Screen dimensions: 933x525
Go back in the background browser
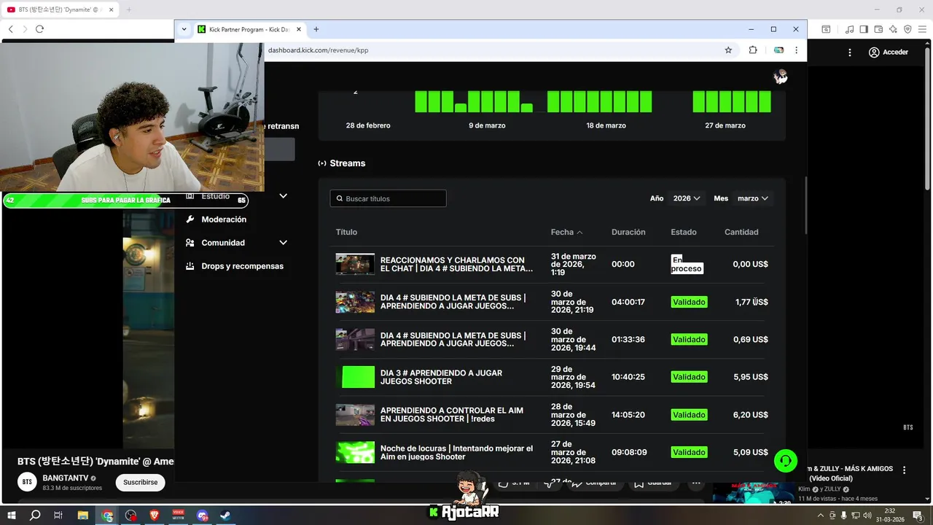[x=10, y=29]
